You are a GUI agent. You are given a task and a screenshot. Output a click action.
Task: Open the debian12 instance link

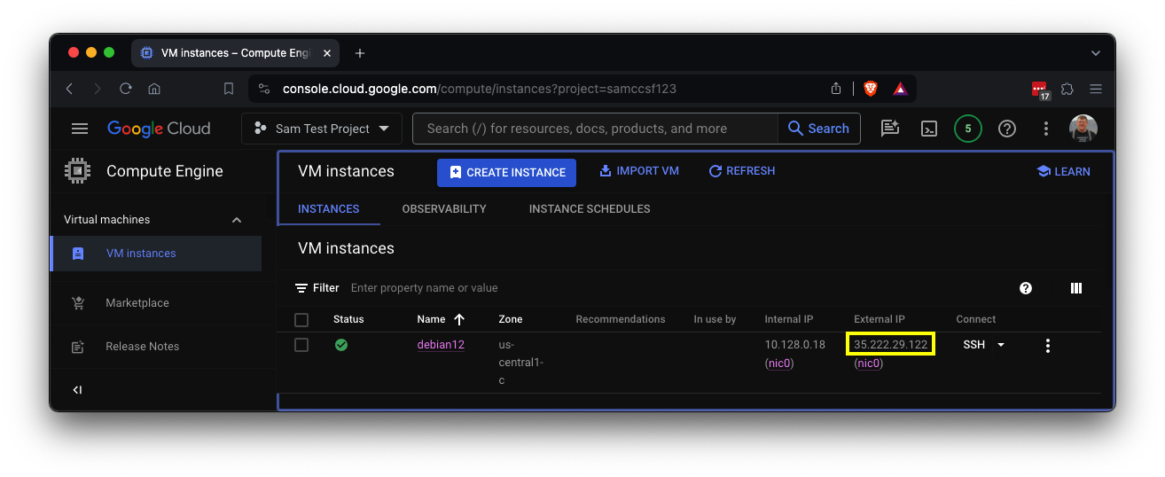pos(441,345)
